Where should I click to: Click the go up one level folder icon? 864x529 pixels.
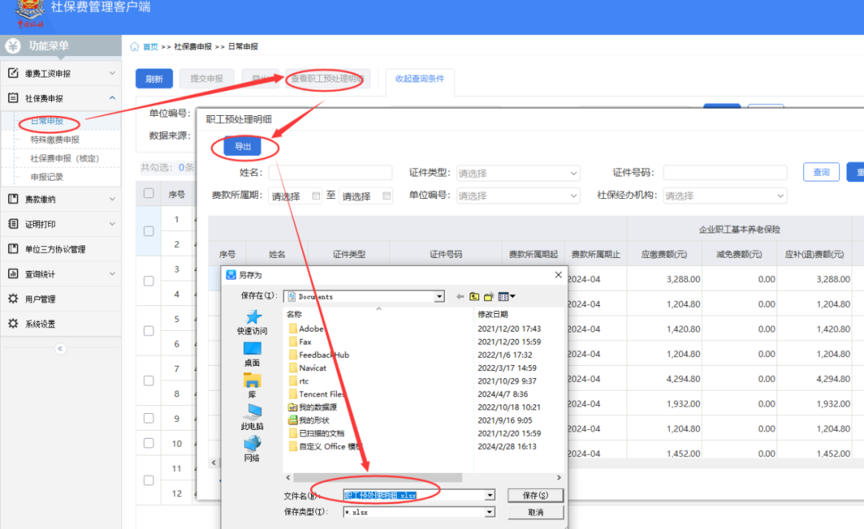(x=474, y=296)
